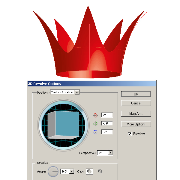Click the blue Z-axis rotation icon
This screenshot has height=180, width=180.
coord(95,132)
